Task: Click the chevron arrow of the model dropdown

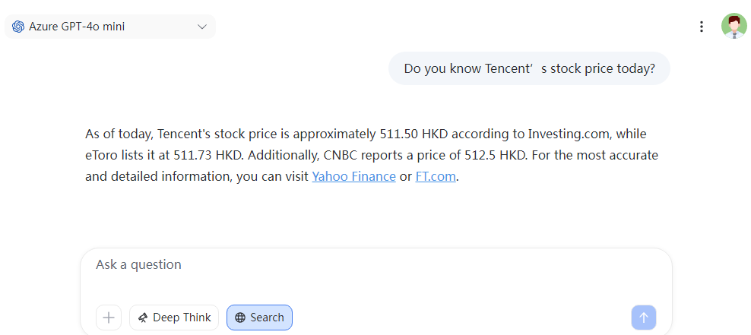Action: (x=202, y=27)
